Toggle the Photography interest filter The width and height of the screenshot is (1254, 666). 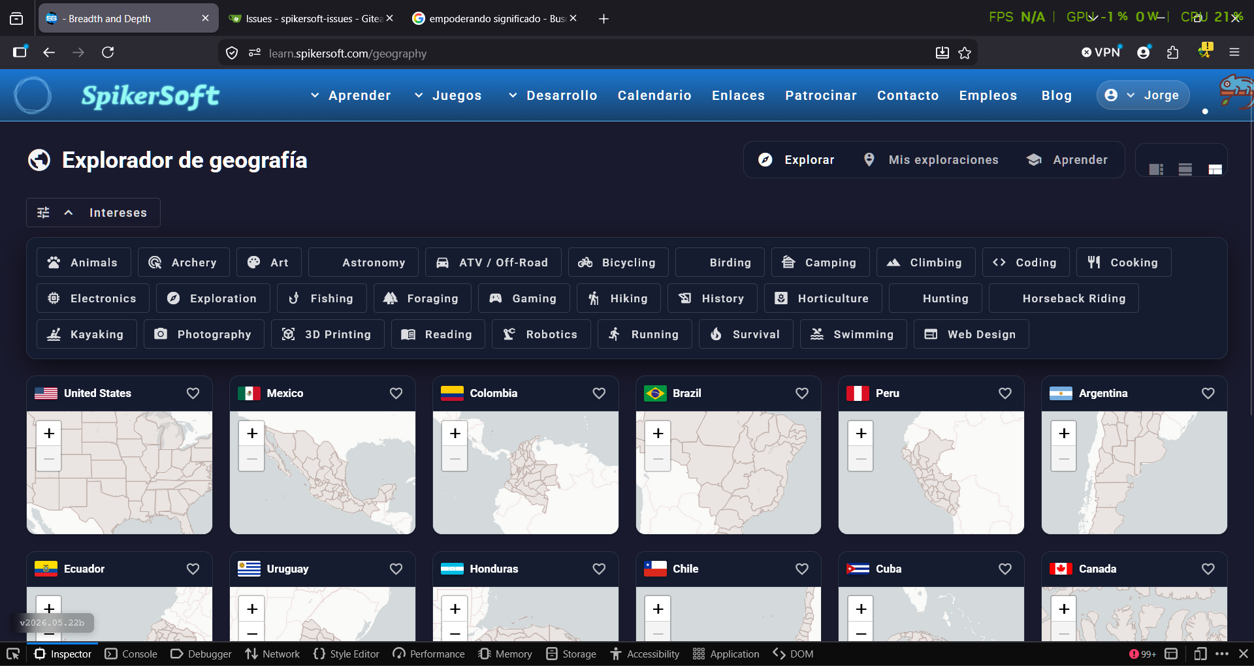(204, 334)
